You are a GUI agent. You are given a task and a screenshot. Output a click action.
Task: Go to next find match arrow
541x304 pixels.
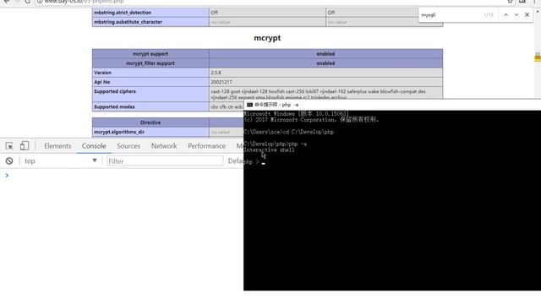[x=516, y=15]
